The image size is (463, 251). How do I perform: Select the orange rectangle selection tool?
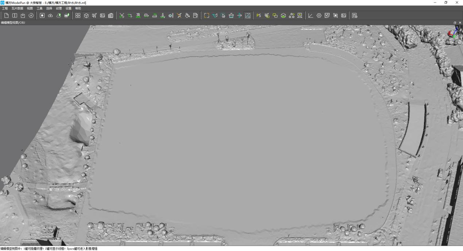point(207,15)
